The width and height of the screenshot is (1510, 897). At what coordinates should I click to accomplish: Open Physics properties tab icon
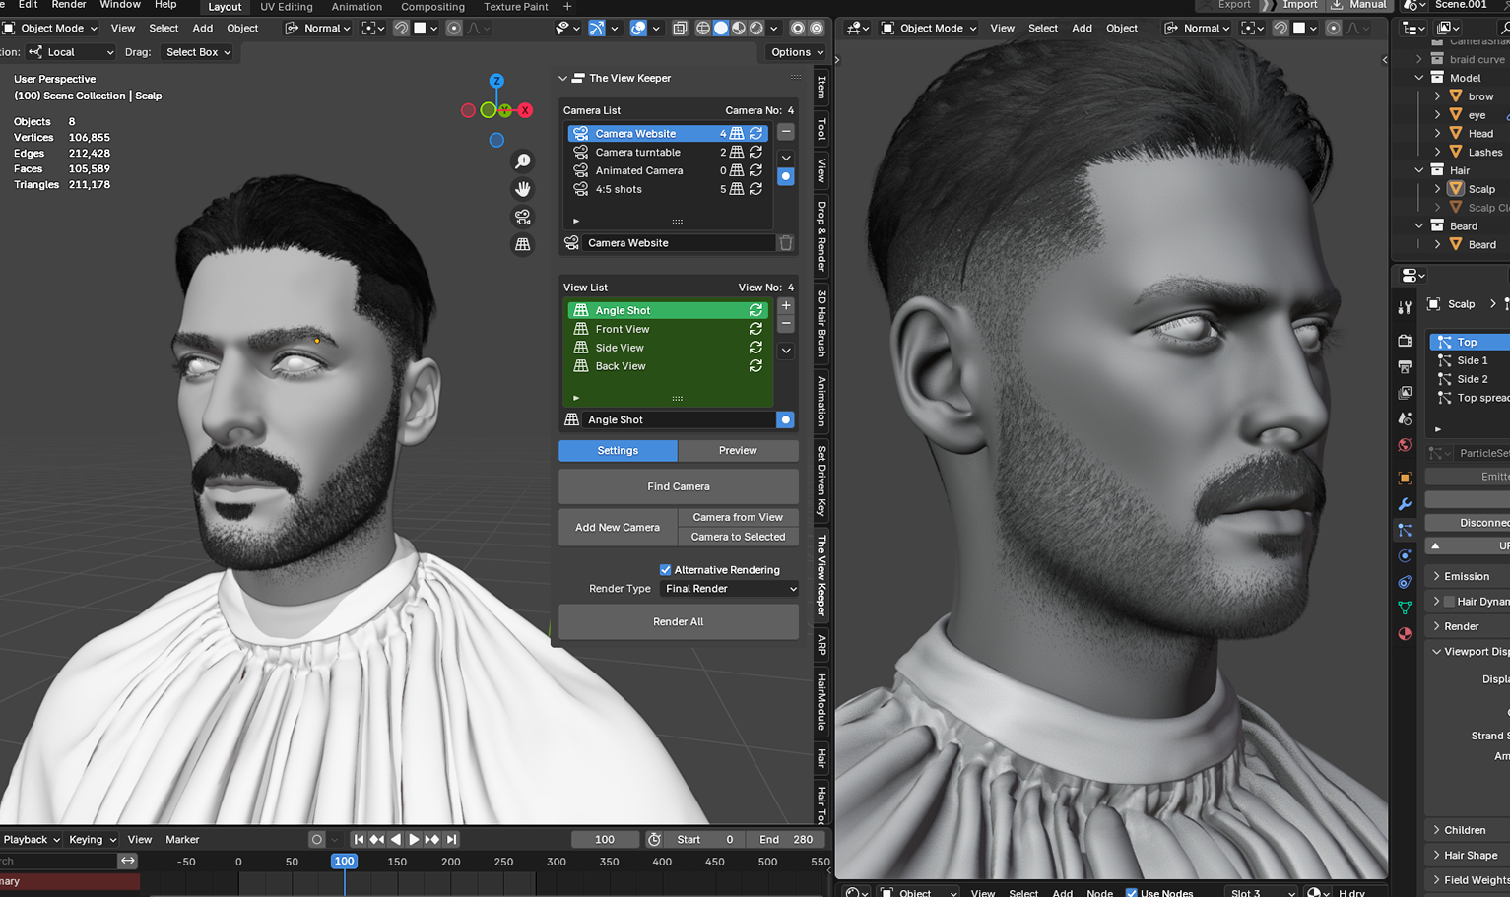pos(1405,556)
